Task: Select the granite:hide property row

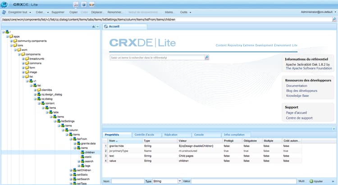Action: coord(202,146)
